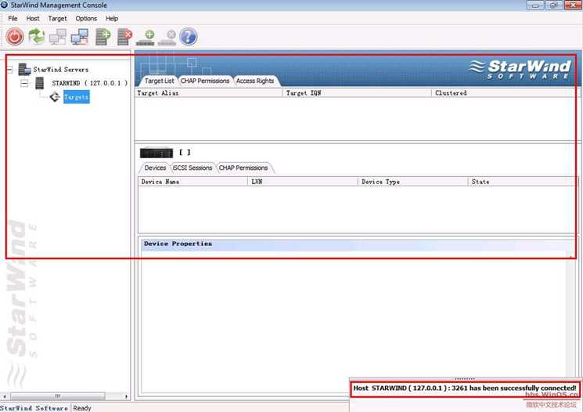Select STARWIND ( 127.0.0.1 ) host
The image size is (583, 412).
pyautogui.click(x=90, y=83)
